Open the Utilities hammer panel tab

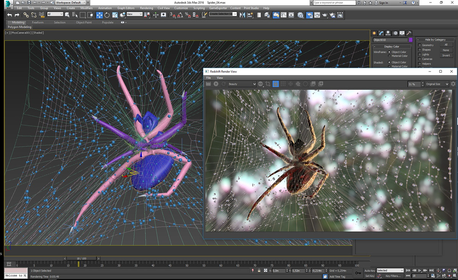coord(409,33)
